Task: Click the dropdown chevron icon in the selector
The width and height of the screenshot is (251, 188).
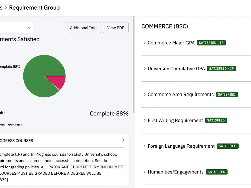Action: pos(29,28)
